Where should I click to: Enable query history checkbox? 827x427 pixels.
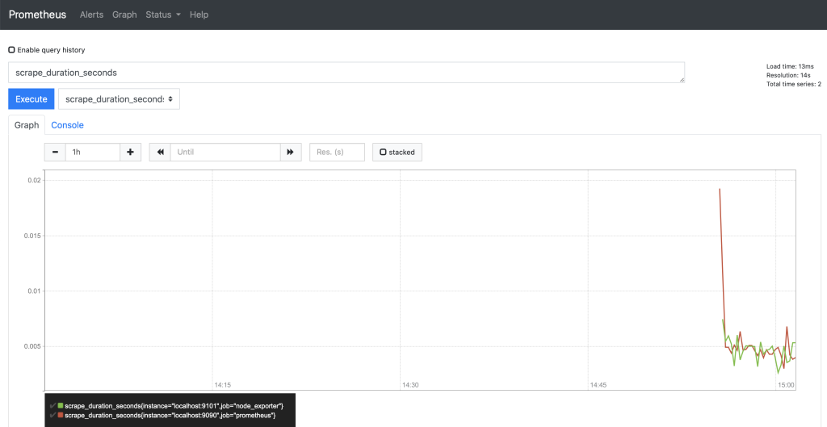pyautogui.click(x=12, y=50)
